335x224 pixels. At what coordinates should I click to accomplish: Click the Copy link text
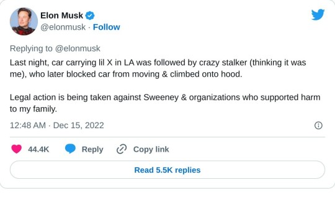pos(151,149)
